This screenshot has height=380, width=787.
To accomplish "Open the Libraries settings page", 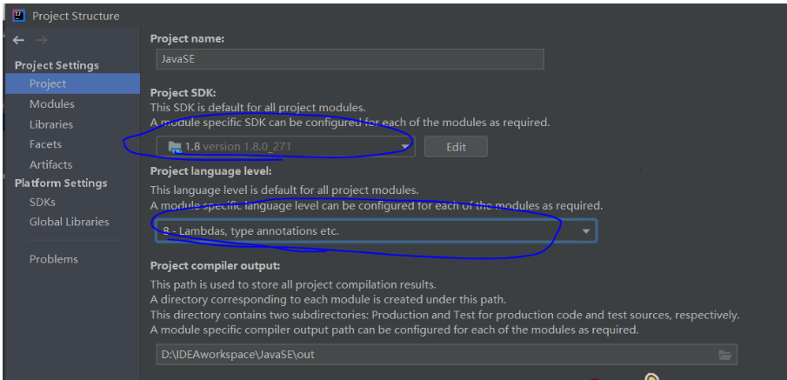I will click(51, 124).
